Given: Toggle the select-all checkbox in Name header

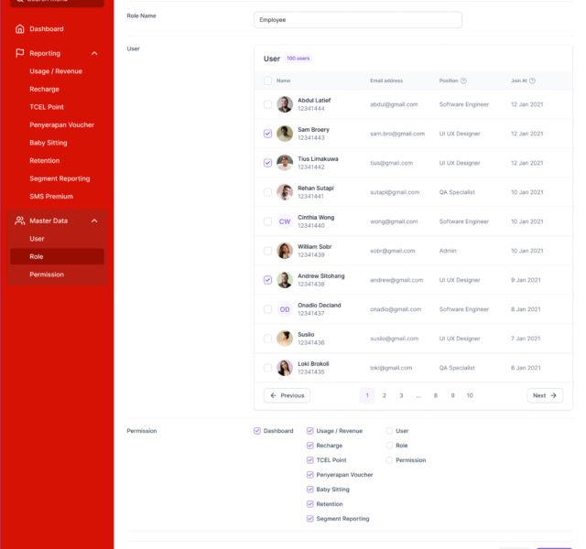Looking at the screenshot, I should (267, 81).
